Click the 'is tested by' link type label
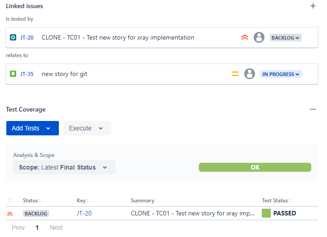Image resolution: width=327 pixels, height=237 pixels. tap(20, 19)
